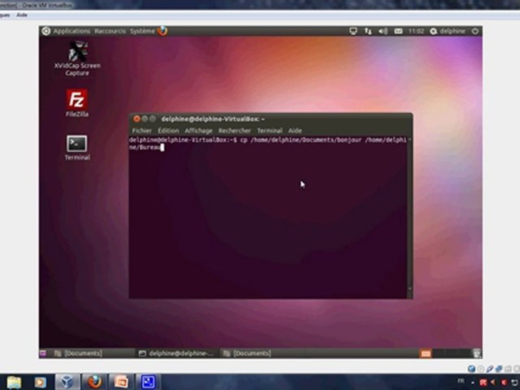Viewport: 520px width, 390px height.
Task: Open Affichage menu in the terminal
Action: click(x=198, y=131)
